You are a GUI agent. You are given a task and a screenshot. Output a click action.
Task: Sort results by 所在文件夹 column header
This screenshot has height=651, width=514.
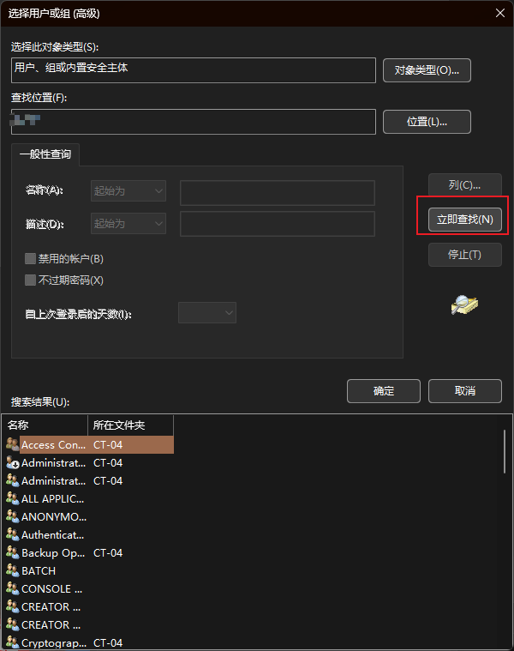130,425
